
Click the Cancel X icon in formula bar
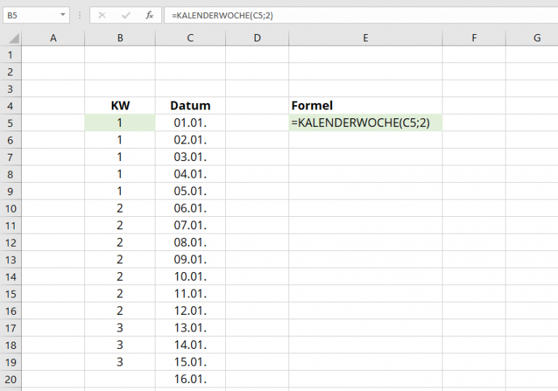(102, 15)
